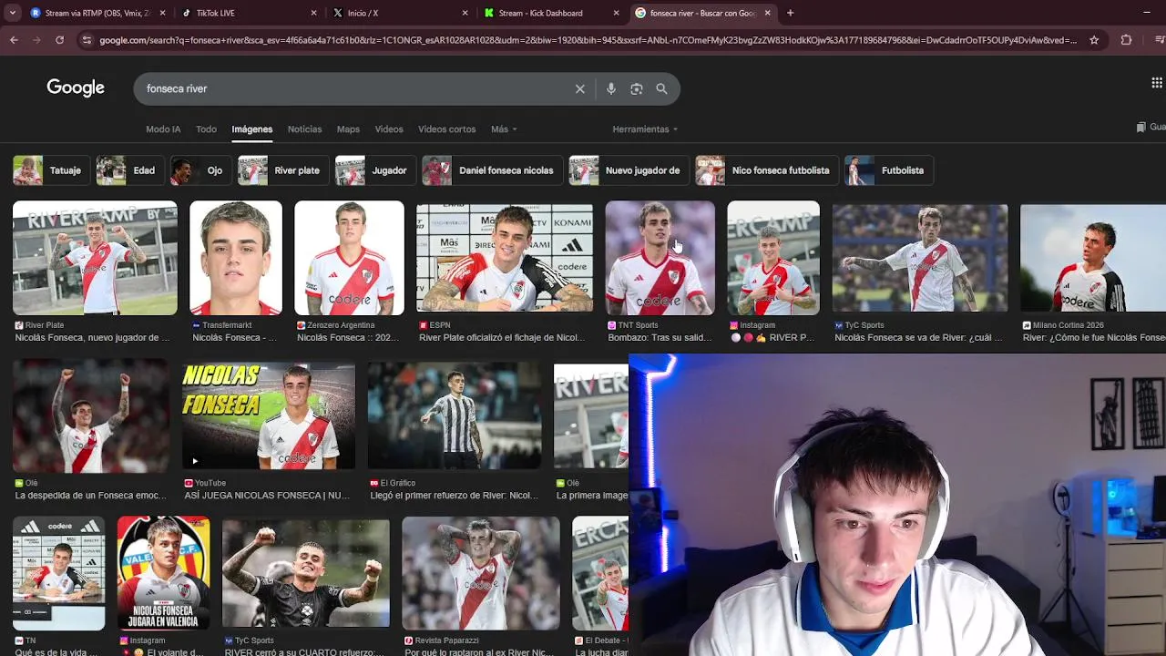
Task: Open the ESPN signing image result
Action: 505,258
